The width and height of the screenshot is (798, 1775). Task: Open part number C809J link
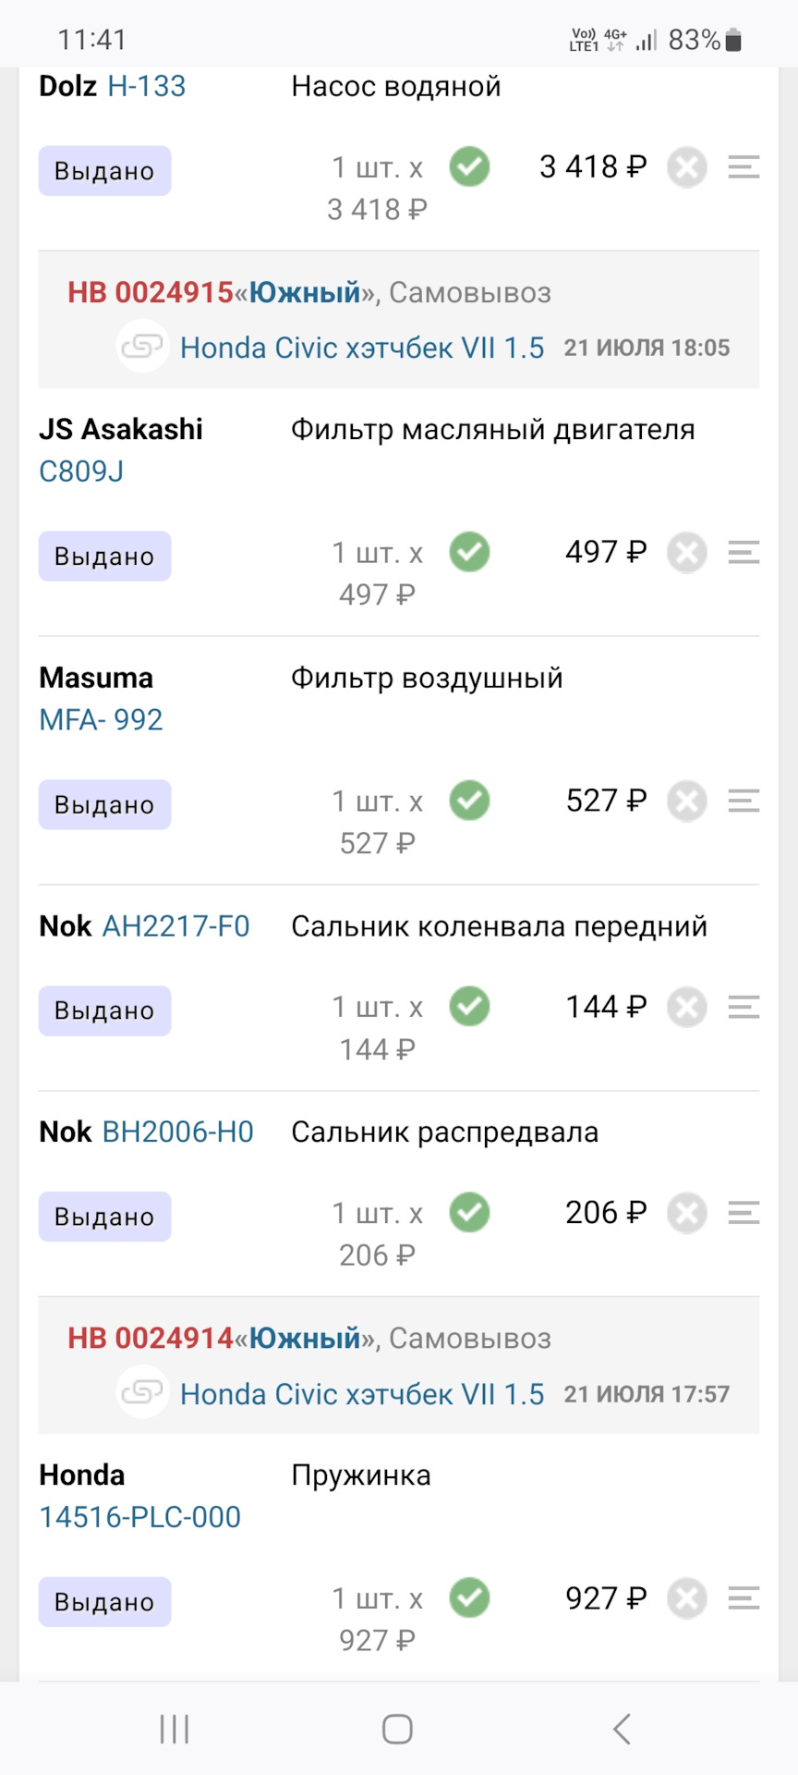click(81, 471)
